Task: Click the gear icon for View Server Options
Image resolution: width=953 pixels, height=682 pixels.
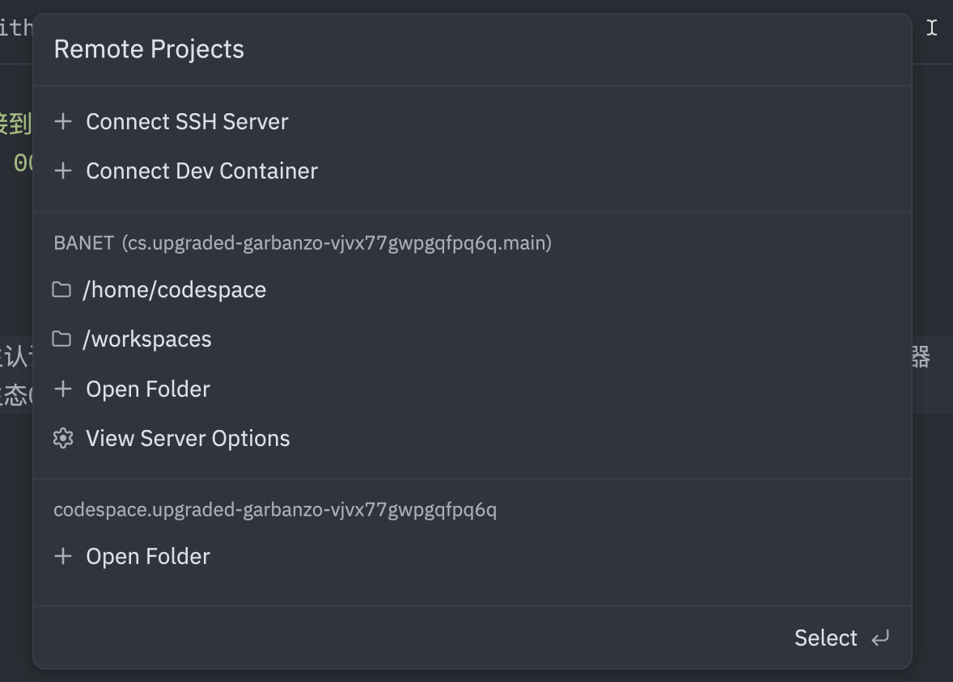Action: (63, 439)
